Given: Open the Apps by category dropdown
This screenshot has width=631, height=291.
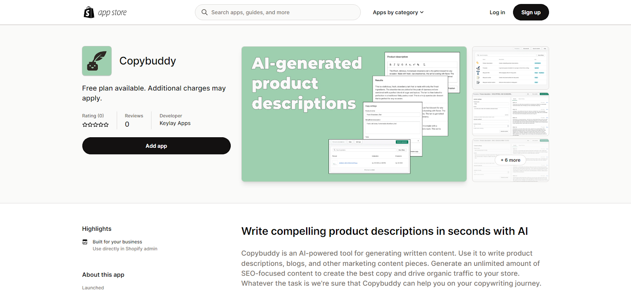Looking at the screenshot, I should point(398,12).
